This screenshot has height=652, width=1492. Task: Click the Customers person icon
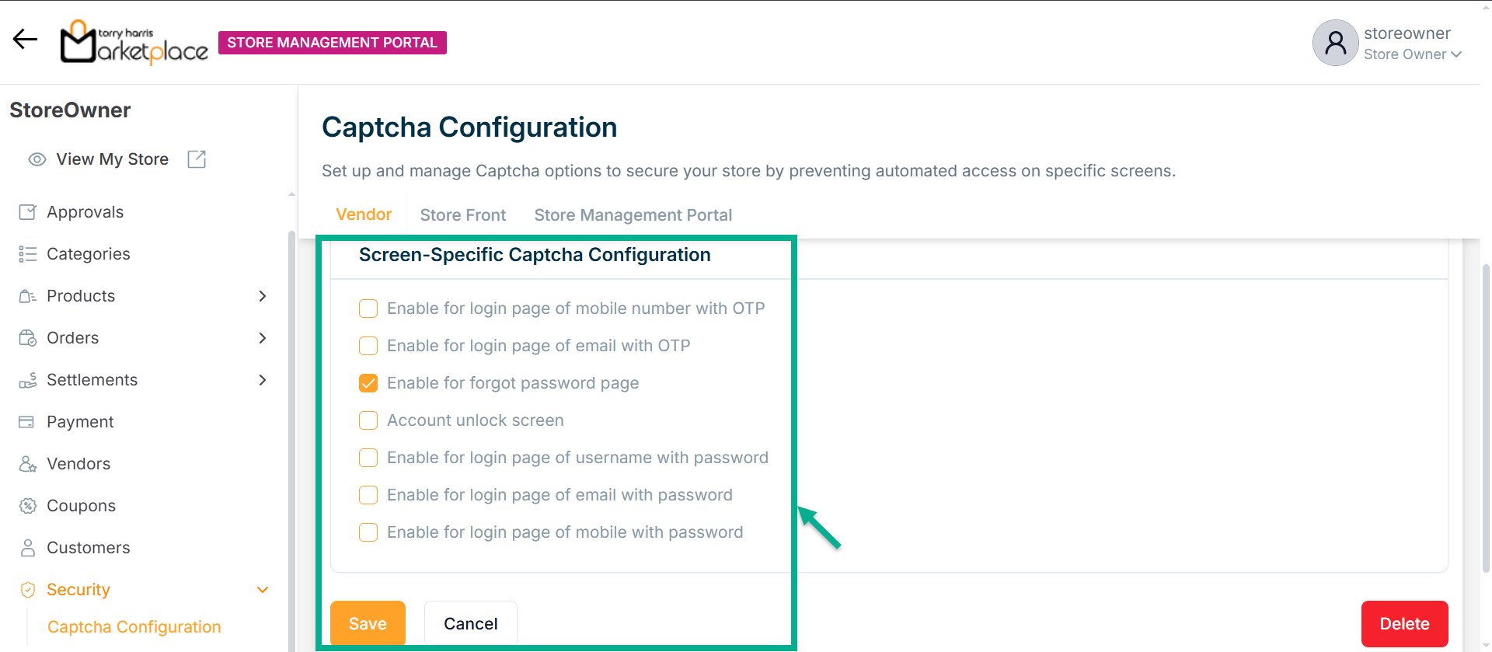pos(27,548)
